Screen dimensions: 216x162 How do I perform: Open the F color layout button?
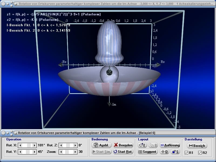pos(142,145)
